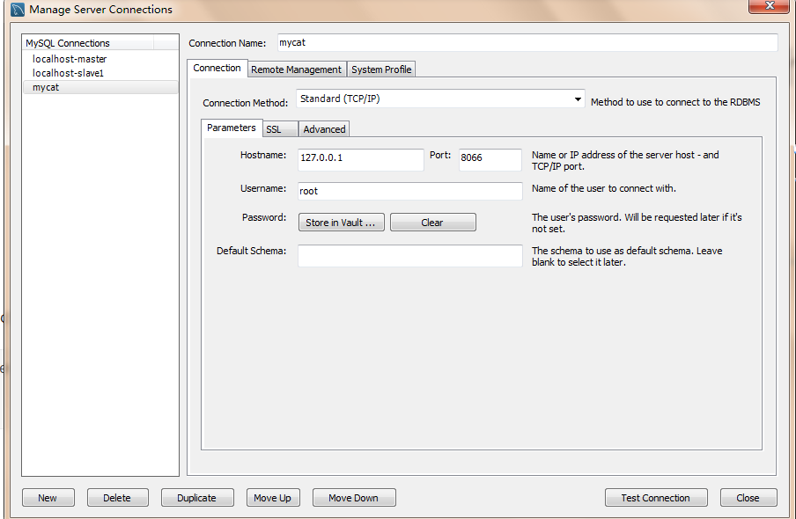Click the Close button at the bottom
This screenshot has height=519, width=796.
tap(748, 498)
